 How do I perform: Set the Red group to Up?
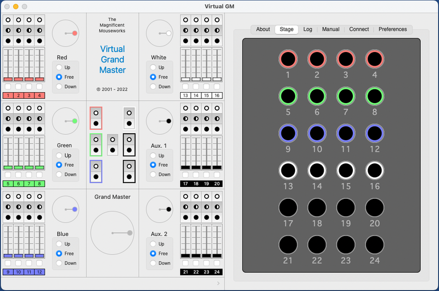pos(59,67)
